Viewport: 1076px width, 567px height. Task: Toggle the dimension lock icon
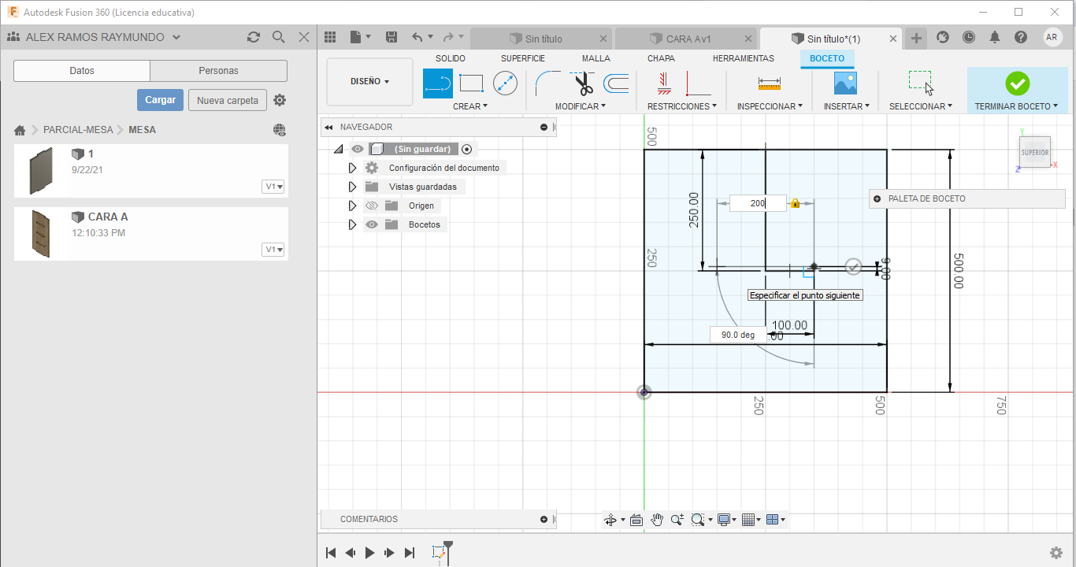pos(795,203)
